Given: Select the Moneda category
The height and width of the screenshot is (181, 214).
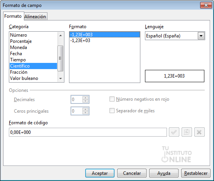Looking at the screenshot, I should click(x=19, y=47).
